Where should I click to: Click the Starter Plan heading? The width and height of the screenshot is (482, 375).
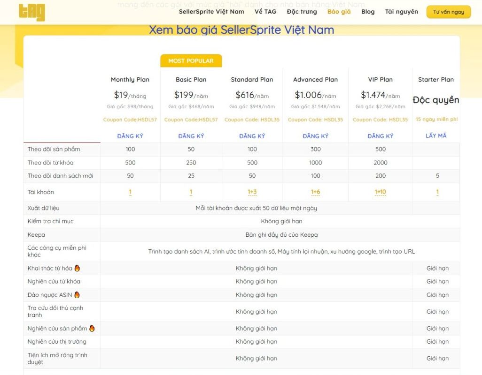[x=436, y=79]
